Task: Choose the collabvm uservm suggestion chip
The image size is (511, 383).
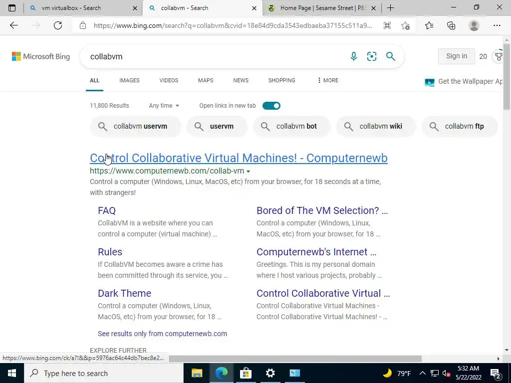Action: pos(135,126)
